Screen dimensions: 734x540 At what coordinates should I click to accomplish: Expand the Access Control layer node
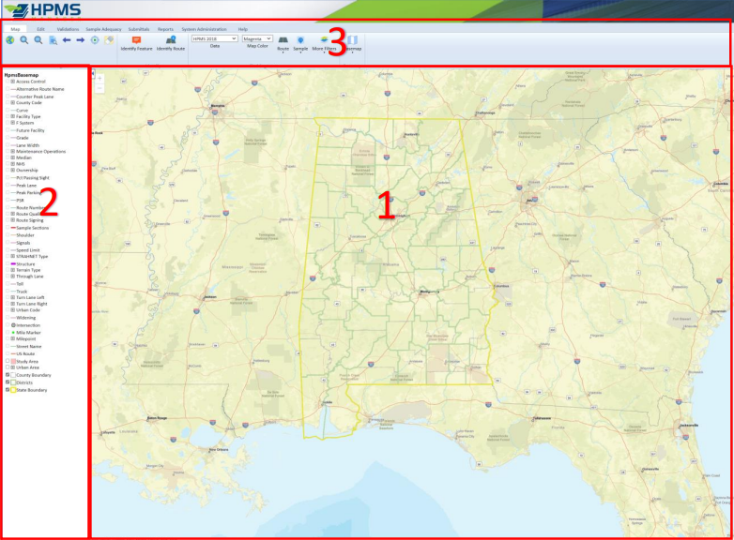click(13, 82)
